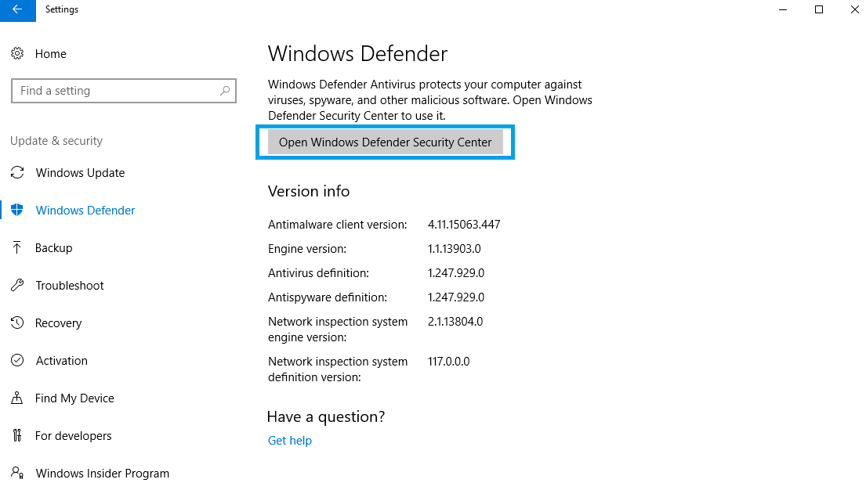This screenshot has height=490, width=866.
Task: Close the Settings window
Action: tap(854, 9)
